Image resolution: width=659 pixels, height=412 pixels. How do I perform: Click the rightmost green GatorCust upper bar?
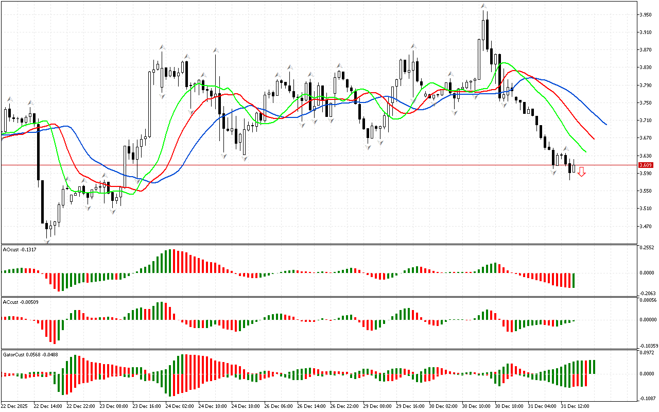point(594,367)
